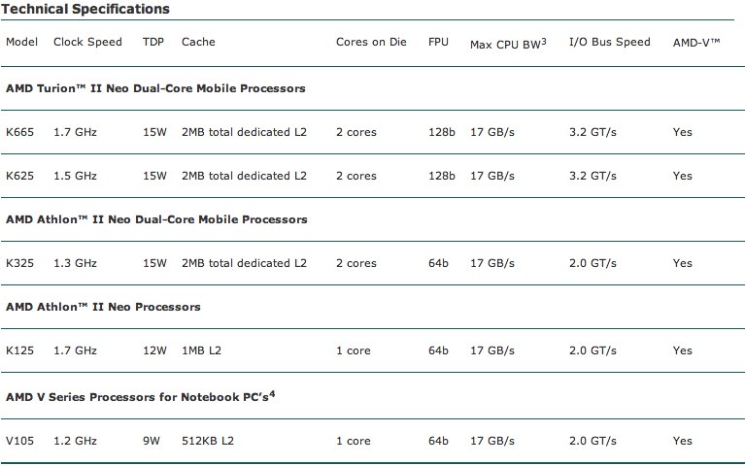745x466 pixels.
Task: Click the 1MB L2 cache value
Action: tap(202, 350)
